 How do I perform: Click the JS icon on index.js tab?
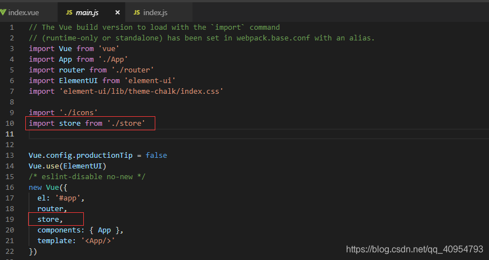pyautogui.click(x=137, y=12)
